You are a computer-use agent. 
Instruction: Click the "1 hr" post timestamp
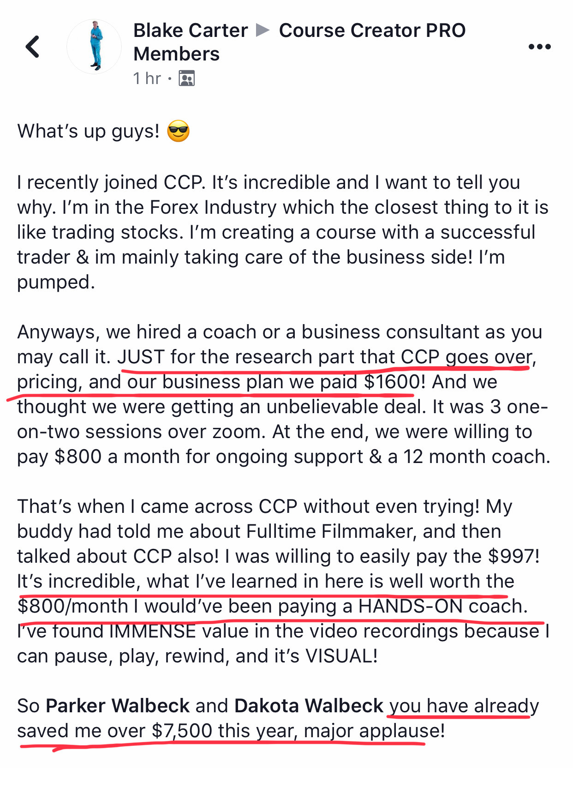[147, 78]
